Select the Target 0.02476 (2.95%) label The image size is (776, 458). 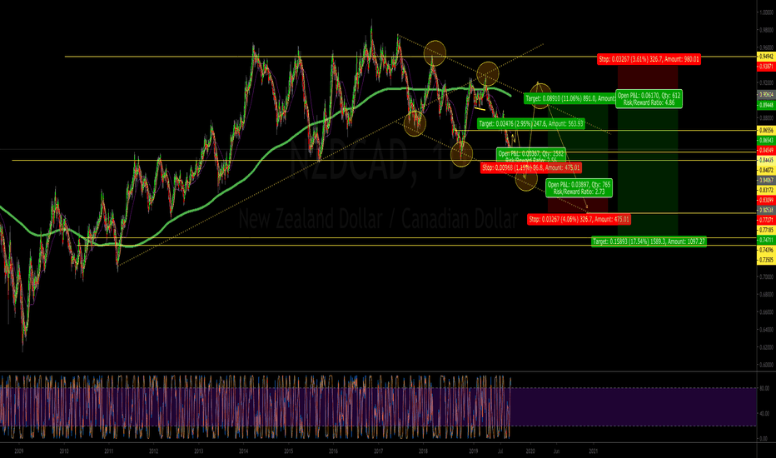pos(531,124)
